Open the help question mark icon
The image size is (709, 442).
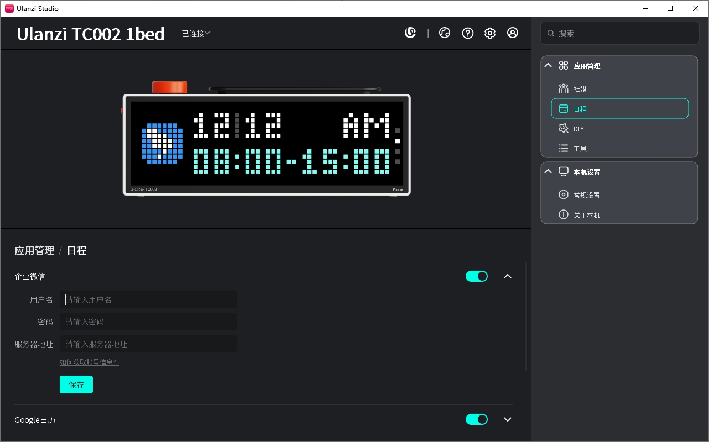pos(468,33)
